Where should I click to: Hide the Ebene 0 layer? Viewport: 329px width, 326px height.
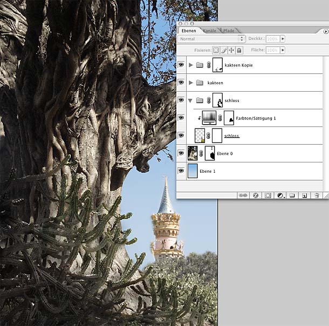tap(181, 153)
